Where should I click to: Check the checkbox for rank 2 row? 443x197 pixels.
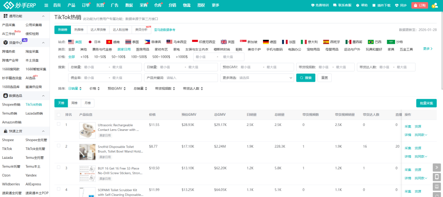[x=59, y=146]
